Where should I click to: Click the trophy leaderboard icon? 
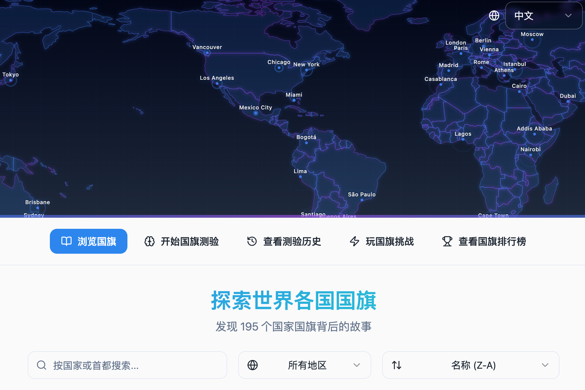click(447, 241)
